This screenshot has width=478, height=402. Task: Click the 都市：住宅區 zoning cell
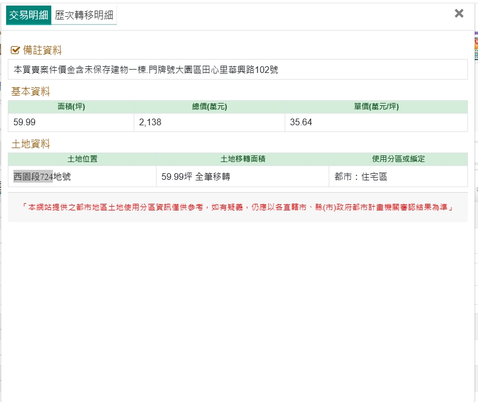pos(361,177)
